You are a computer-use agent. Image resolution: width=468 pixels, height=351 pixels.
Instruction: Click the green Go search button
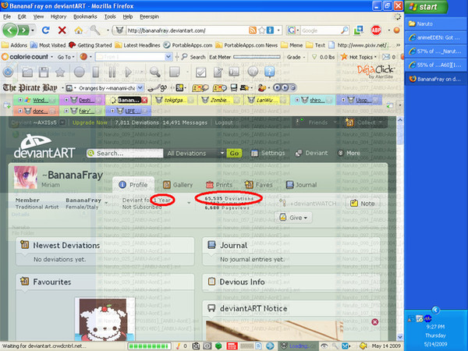234,154
